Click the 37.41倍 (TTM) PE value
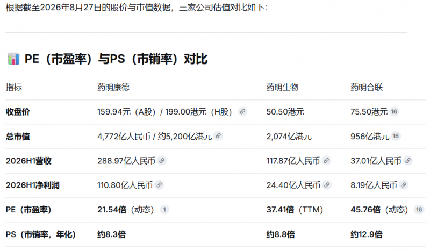Screen dimensions: 430x250 [x=295, y=210]
